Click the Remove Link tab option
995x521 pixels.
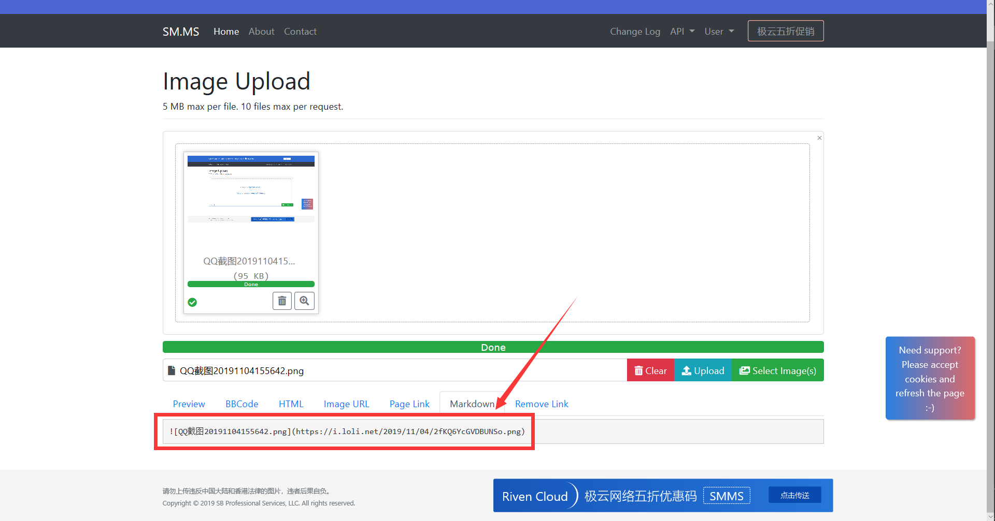click(541, 404)
